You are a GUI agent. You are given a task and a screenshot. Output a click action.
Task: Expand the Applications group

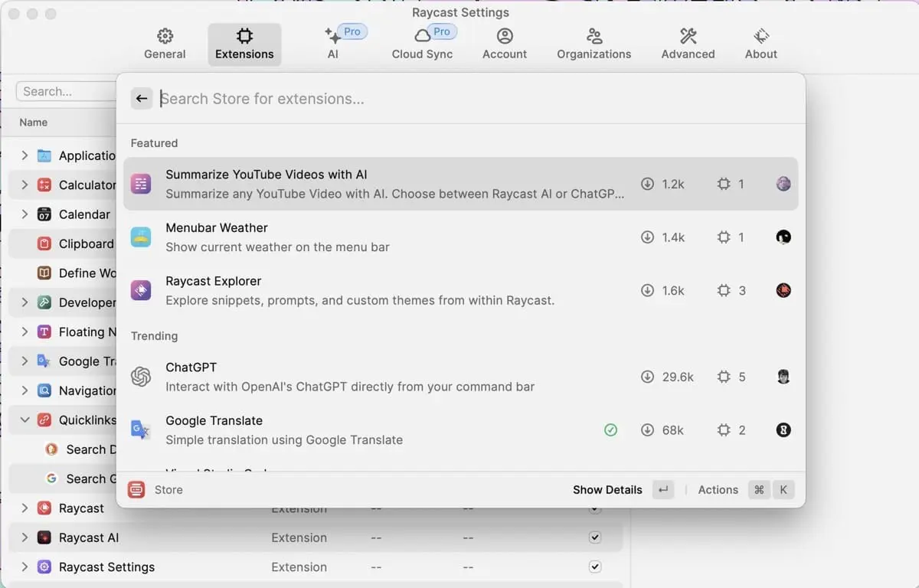25,155
